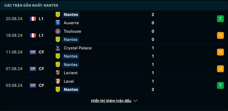
Task: Click the Các trận gần nhất: Nantes header
Action: click(31, 5)
